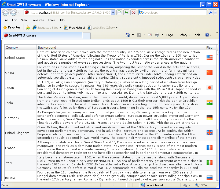This screenshot has height=189, width=220.
Task: Click the address bar URL field
Action: (x=68, y=13)
